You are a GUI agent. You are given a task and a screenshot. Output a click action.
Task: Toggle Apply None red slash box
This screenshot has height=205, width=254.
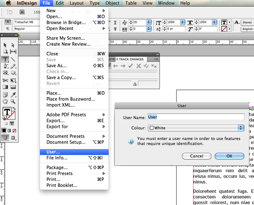point(14,130)
